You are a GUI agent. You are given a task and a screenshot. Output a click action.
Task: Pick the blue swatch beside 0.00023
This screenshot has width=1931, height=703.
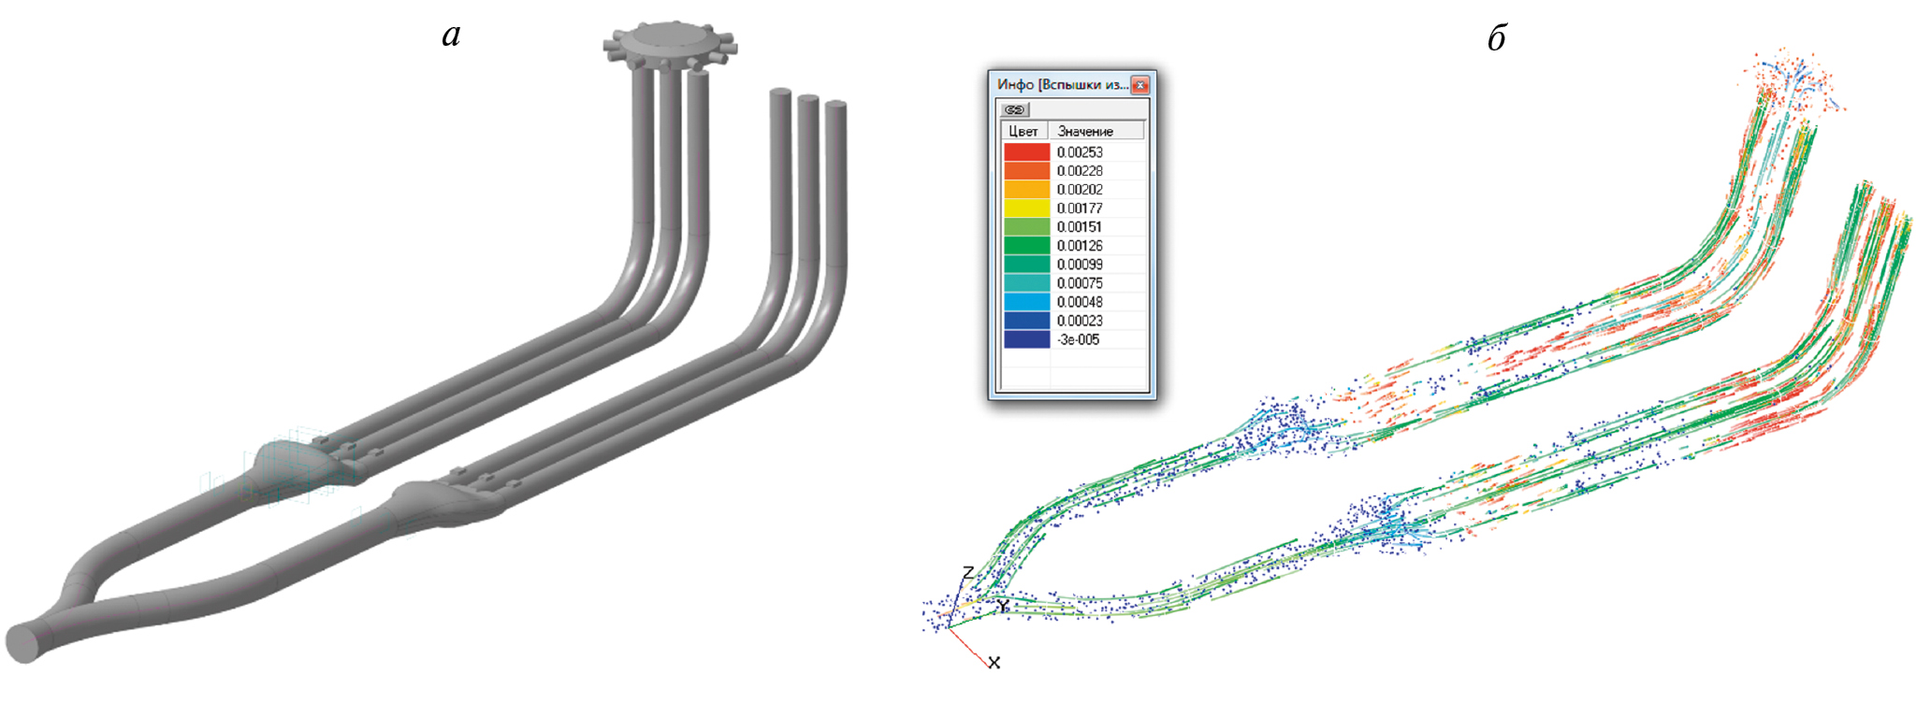click(x=1026, y=321)
